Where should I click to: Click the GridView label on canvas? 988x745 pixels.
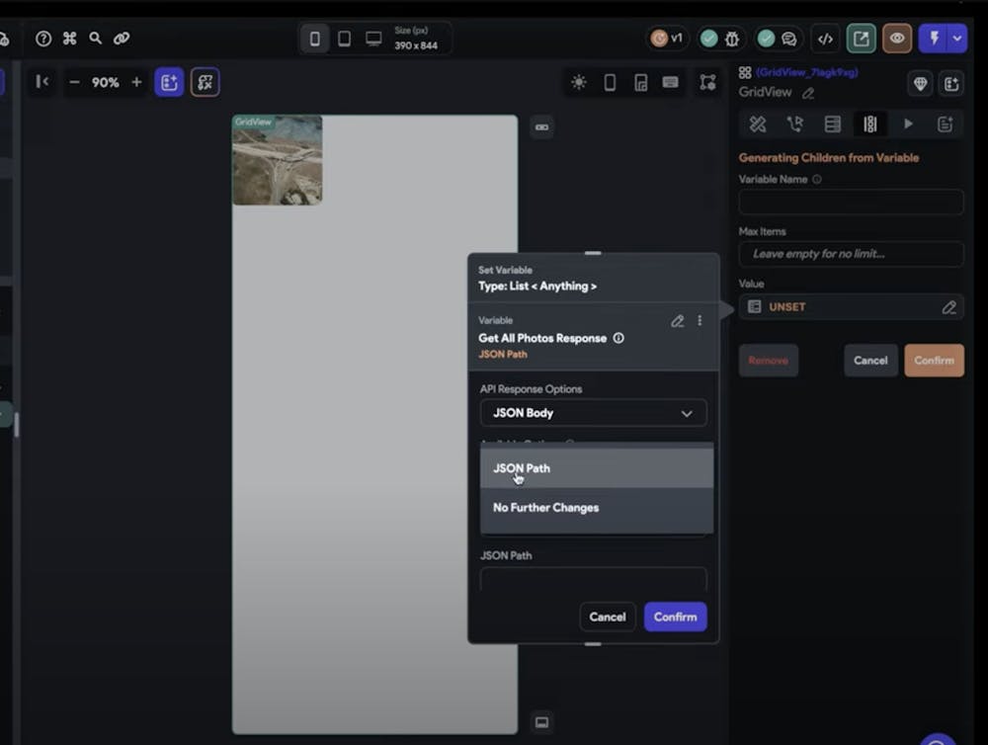(x=253, y=122)
